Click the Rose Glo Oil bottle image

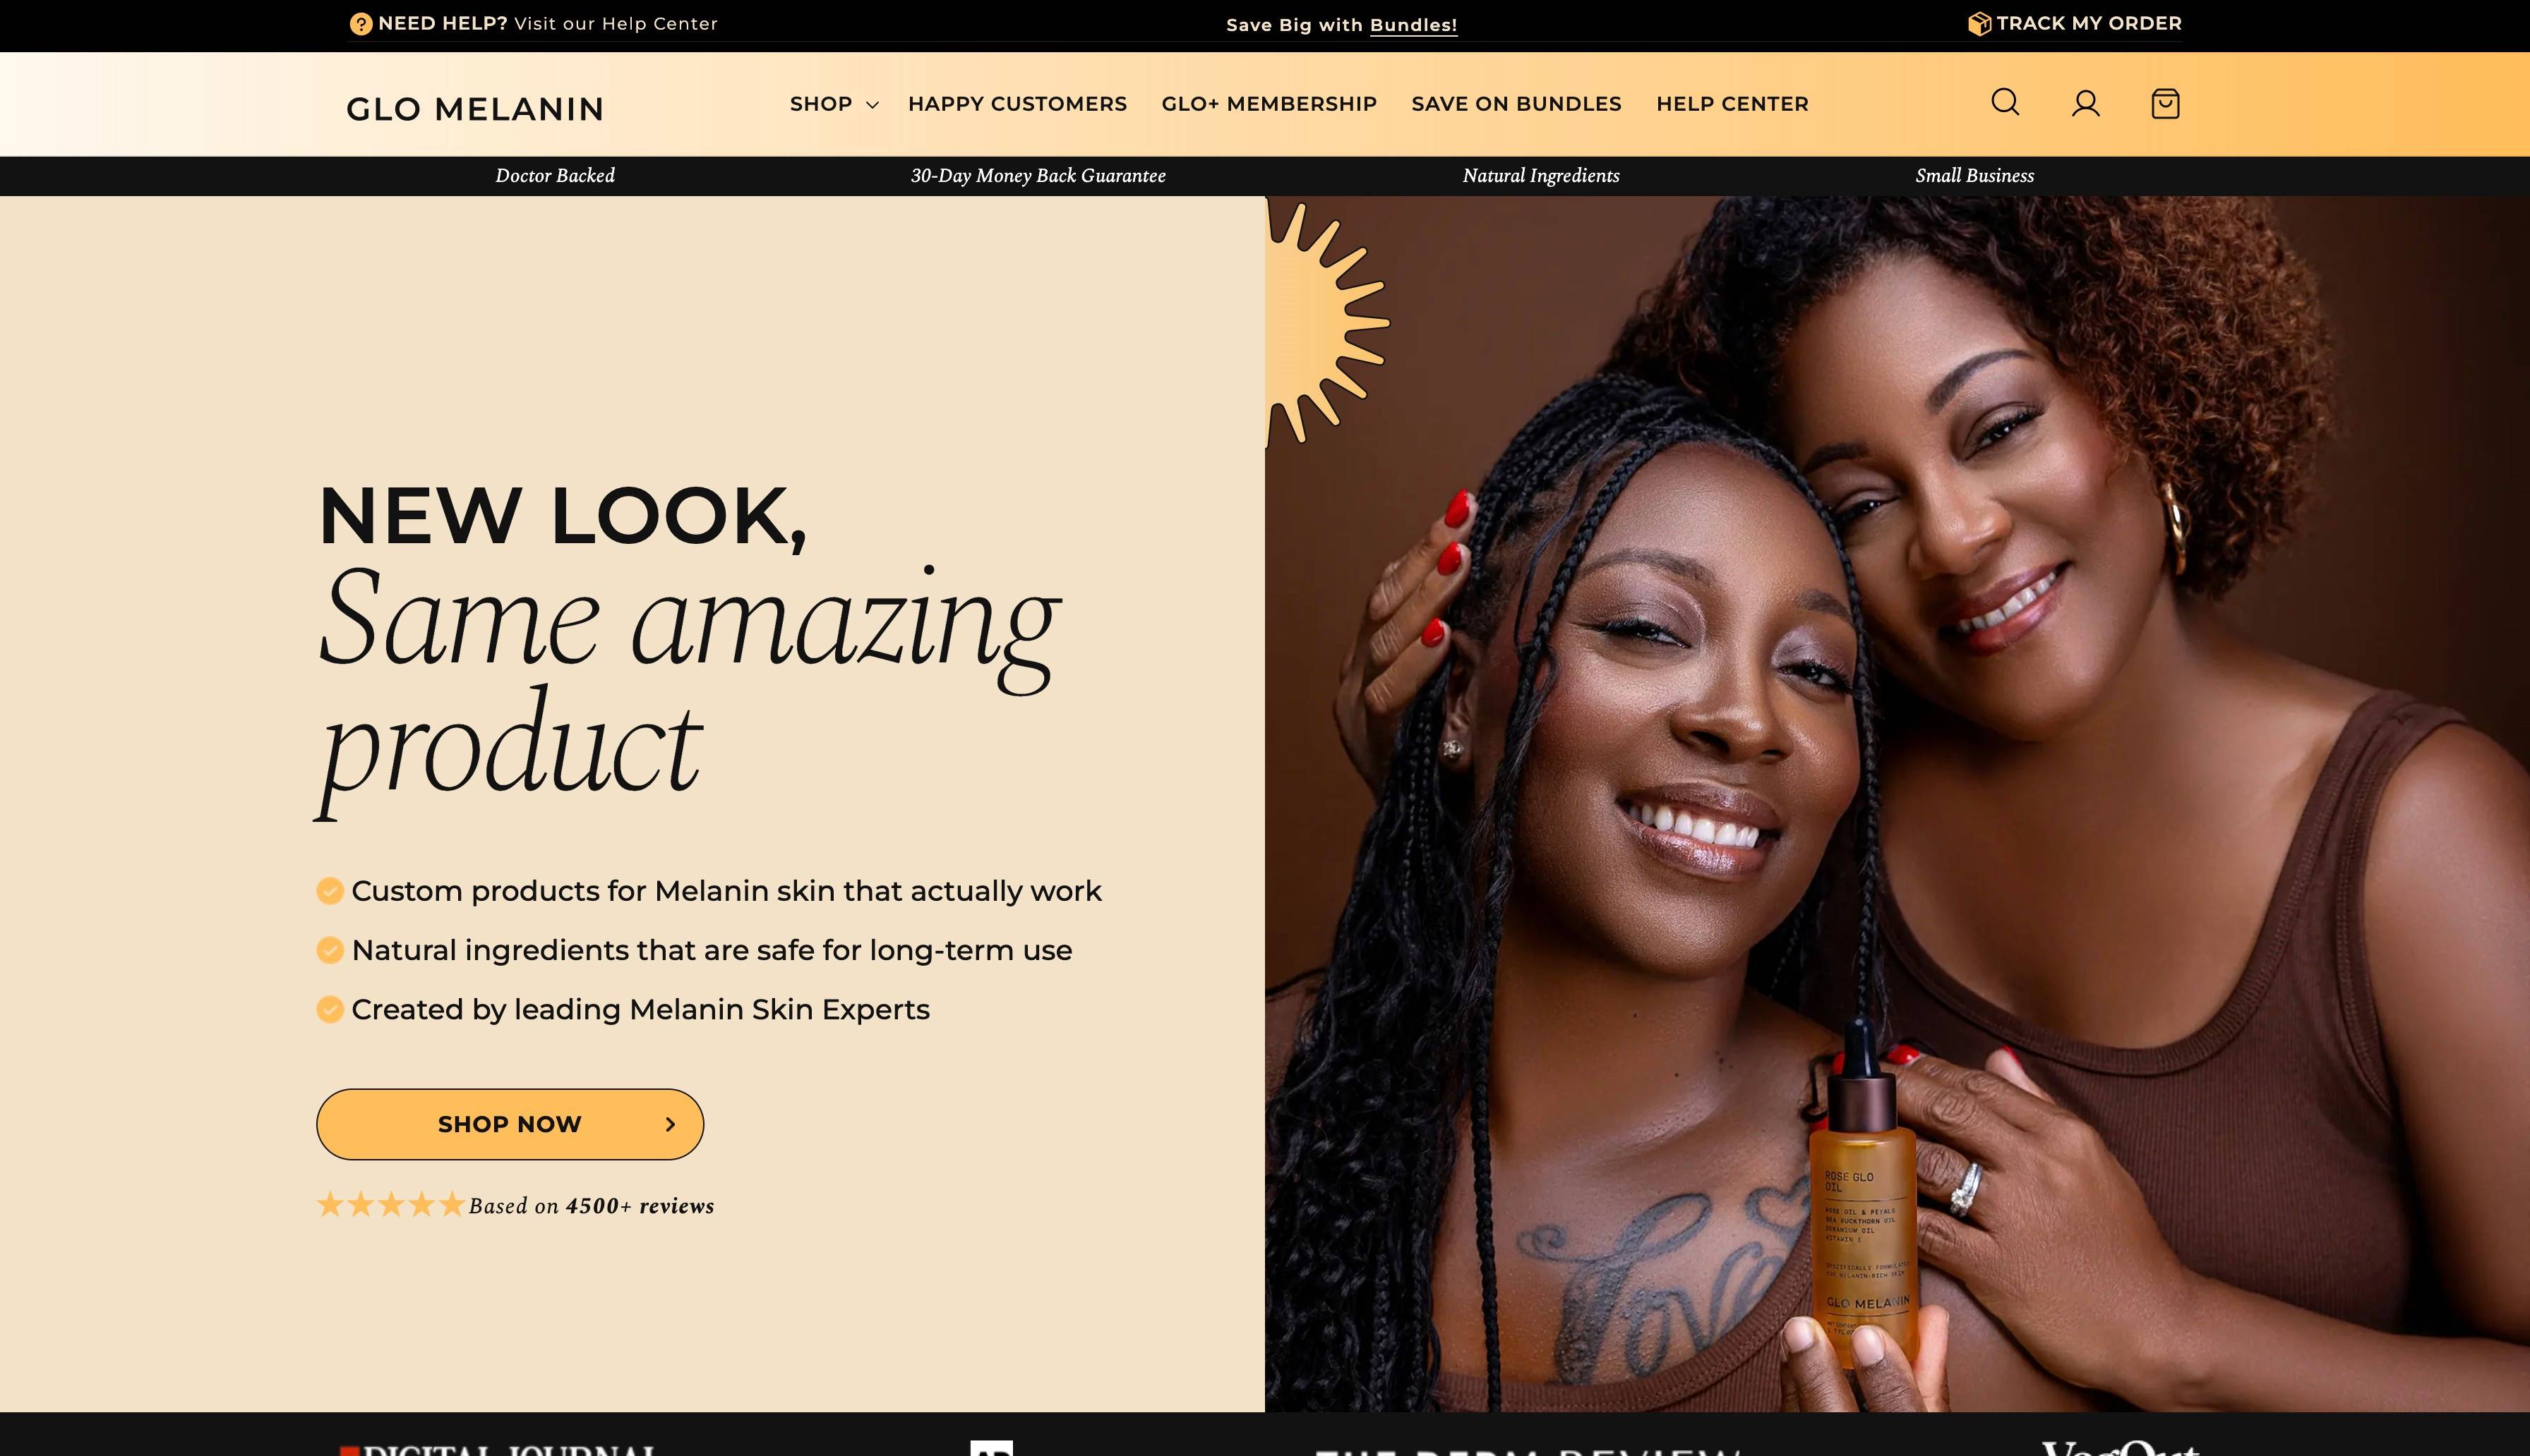1863,1200
